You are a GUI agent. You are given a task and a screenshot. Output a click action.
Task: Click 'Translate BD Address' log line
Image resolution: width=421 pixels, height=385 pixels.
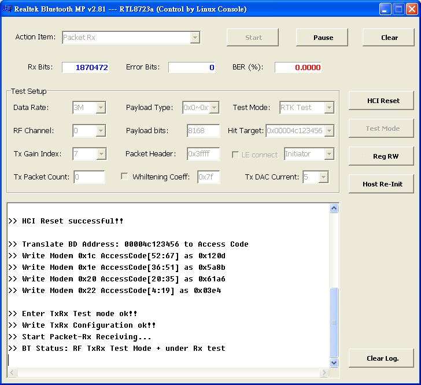128,244
